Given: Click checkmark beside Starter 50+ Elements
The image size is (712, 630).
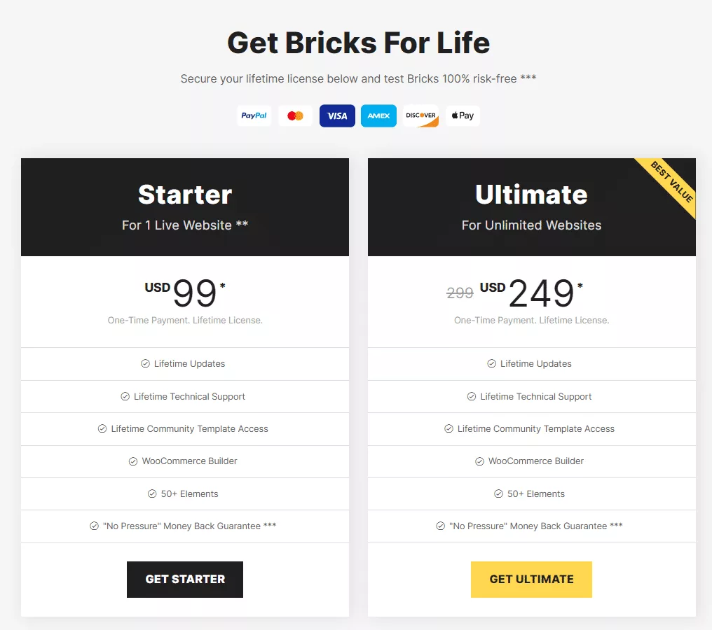Looking at the screenshot, I should (x=152, y=493).
